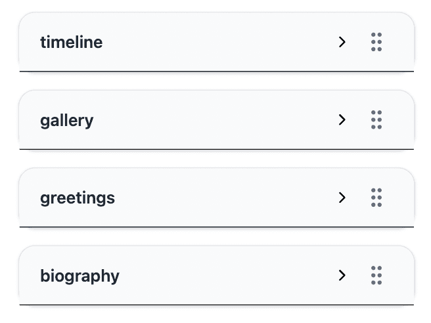Click empty area of timeline card
Image resolution: width=431 pixels, height=323 pixels.
(x=217, y=42)
